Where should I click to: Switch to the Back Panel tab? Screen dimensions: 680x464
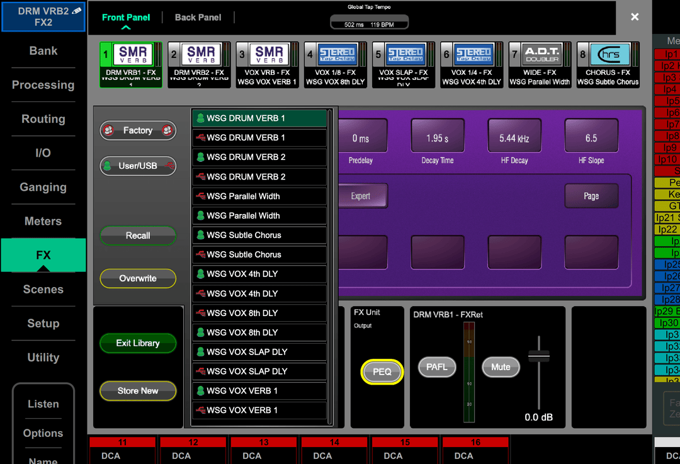pos(198,17)
